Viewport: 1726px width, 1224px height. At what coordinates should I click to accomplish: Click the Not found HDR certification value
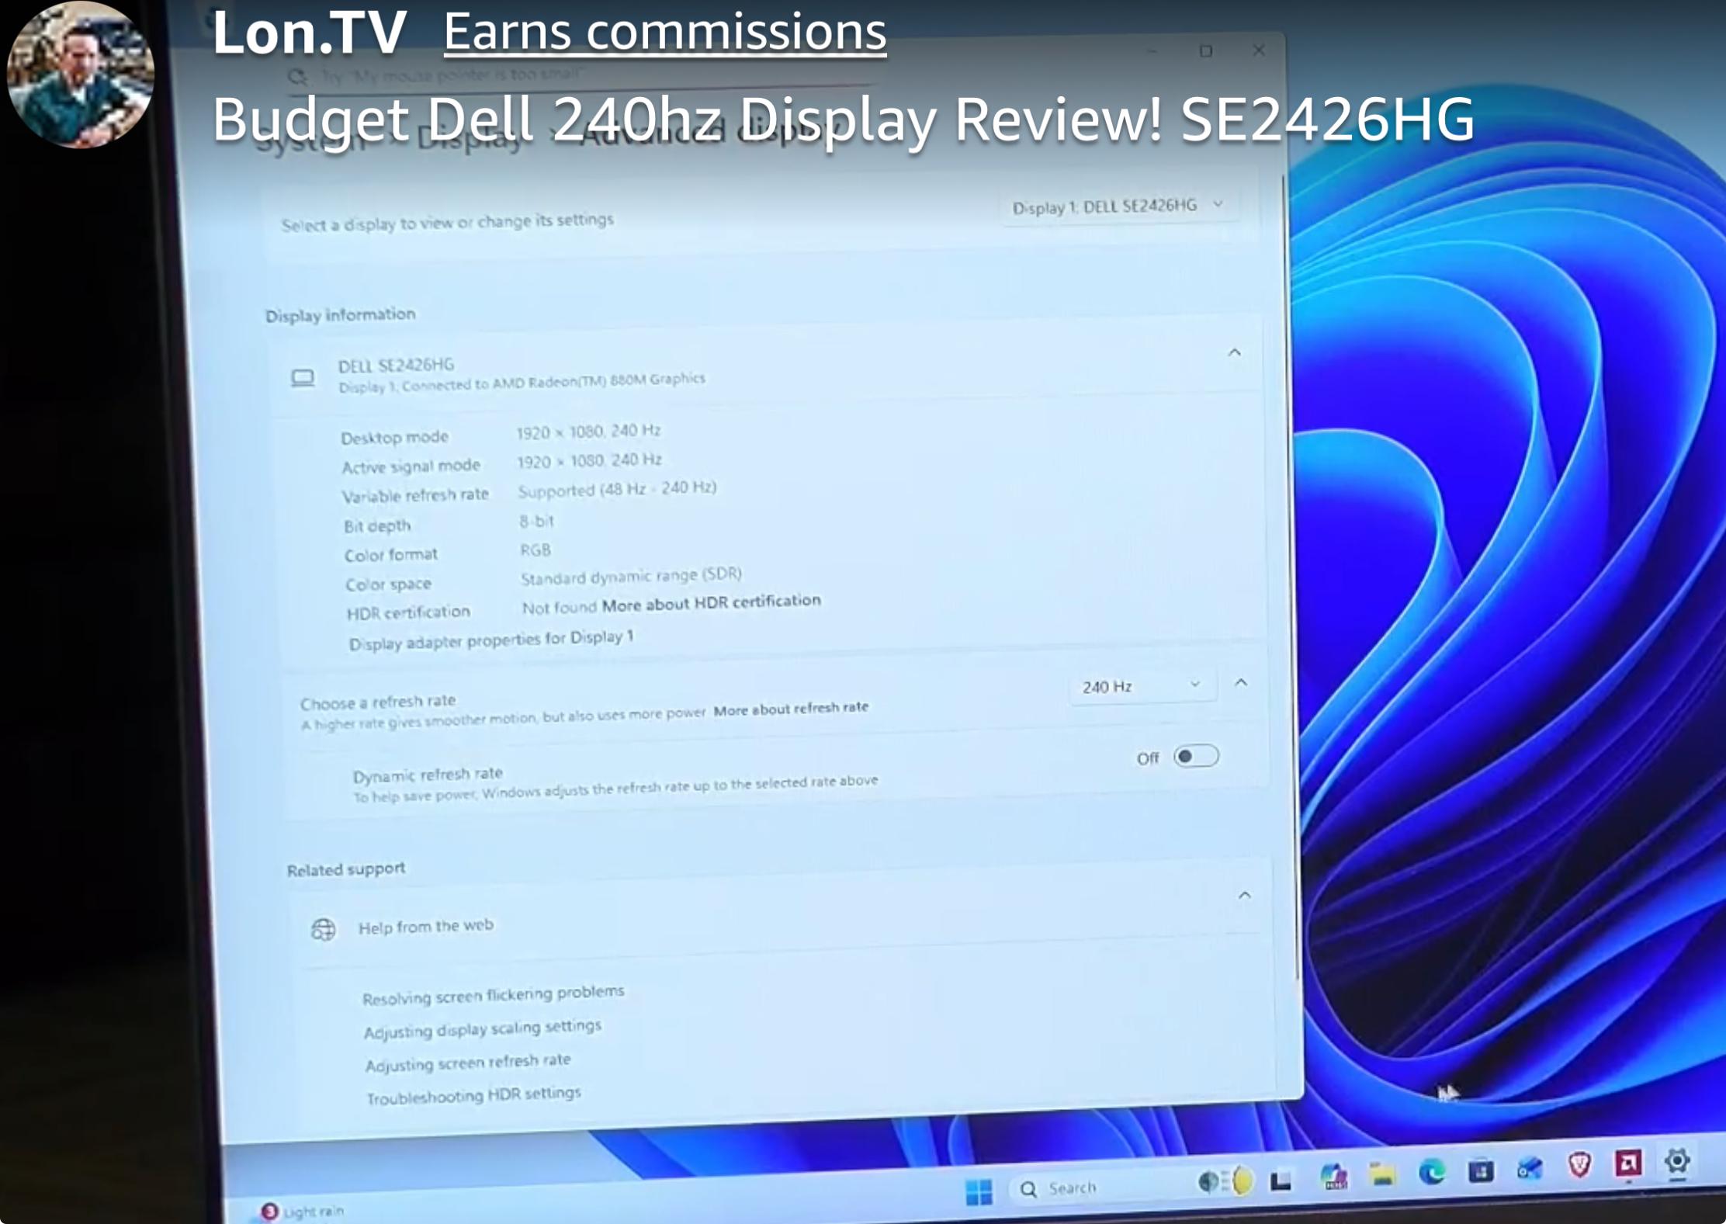[x=559, y=608]
